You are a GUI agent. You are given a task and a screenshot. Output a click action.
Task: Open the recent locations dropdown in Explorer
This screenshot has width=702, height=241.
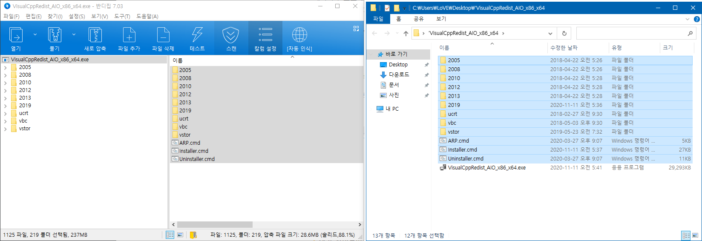pyautogui.click(x=397, y=33)
